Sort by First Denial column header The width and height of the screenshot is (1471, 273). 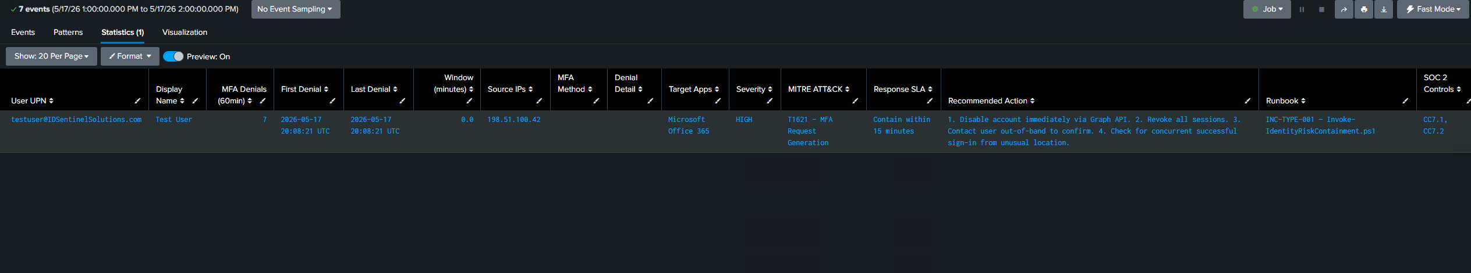click(x=304, y=89)
